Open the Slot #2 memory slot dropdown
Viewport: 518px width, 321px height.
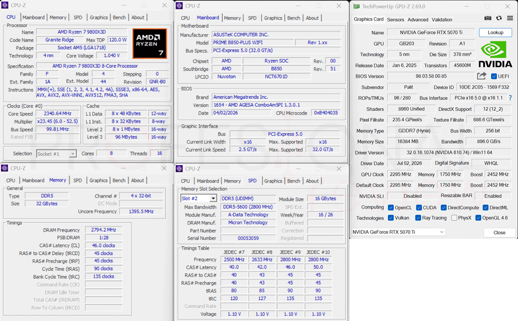198,198
